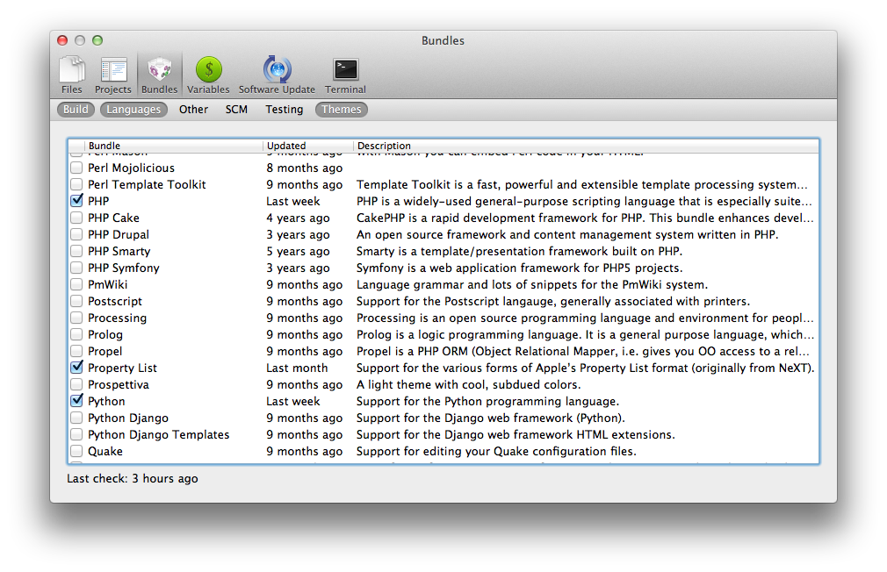Uncheck the Python bundle checkbox
The image size is (887, 572).
[x=76, y=401]
